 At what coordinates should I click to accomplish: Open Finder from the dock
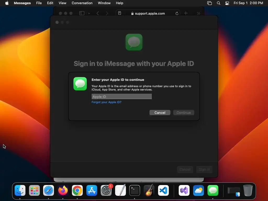click(20, 191)
